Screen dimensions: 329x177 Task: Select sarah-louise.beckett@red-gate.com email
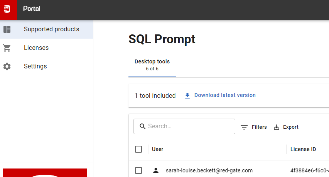[209, 170]
